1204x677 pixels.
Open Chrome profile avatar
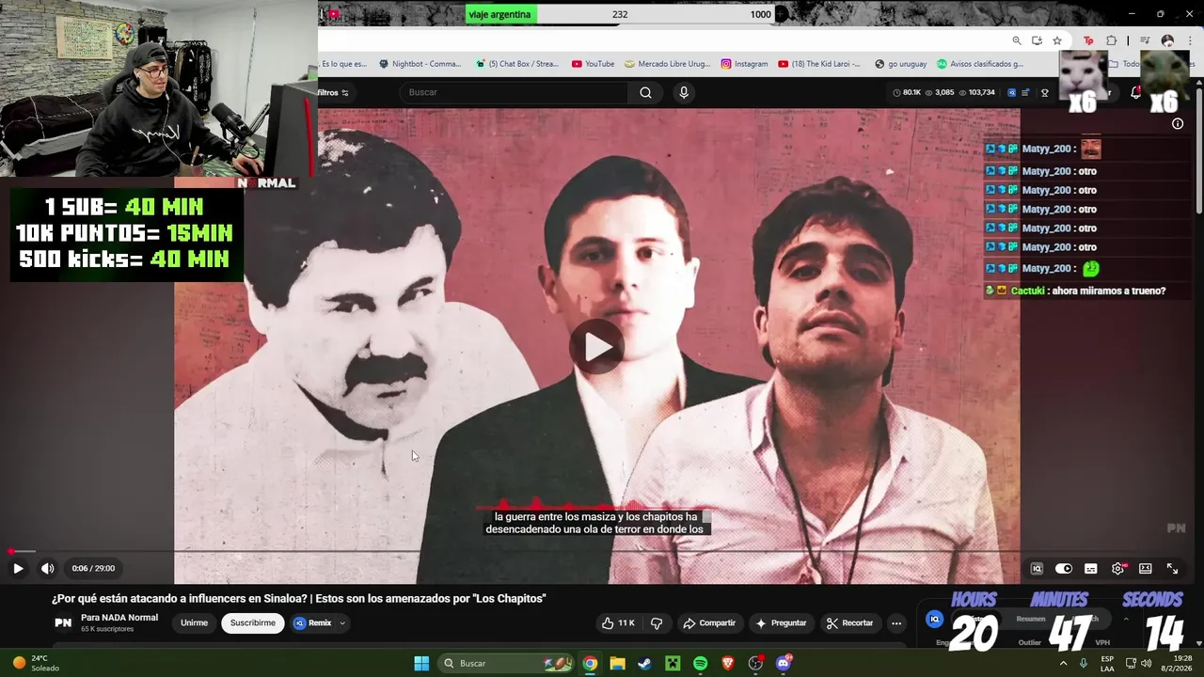(x=1167, y=40)
